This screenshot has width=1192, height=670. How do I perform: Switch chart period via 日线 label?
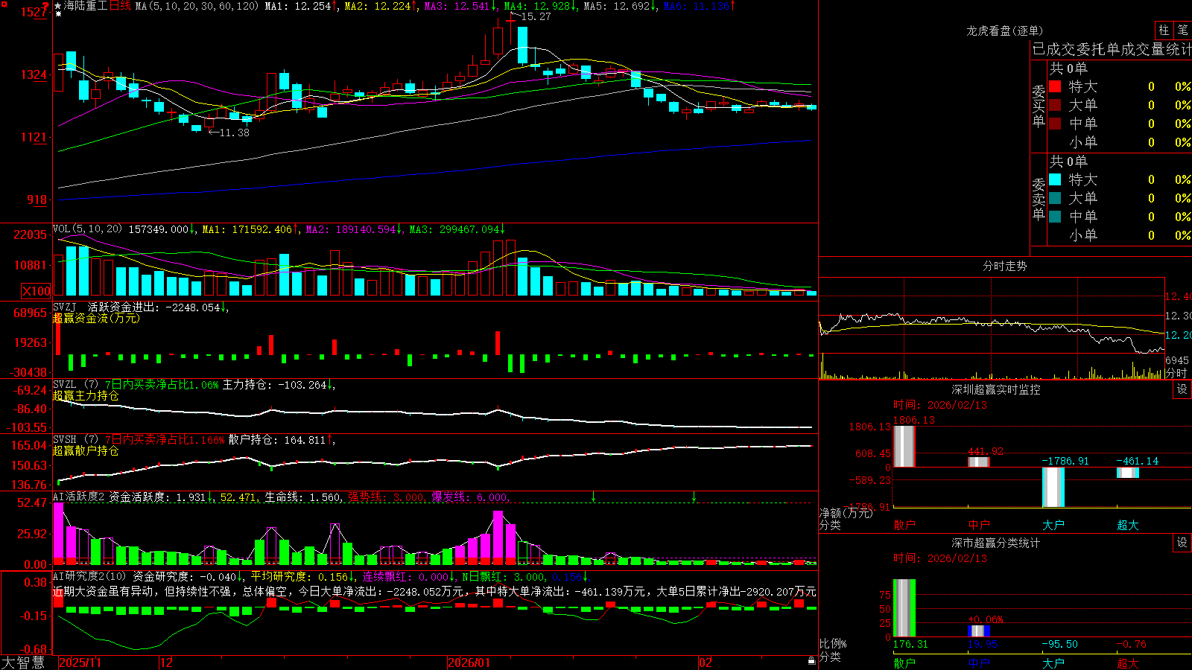[x=120, y=6]
